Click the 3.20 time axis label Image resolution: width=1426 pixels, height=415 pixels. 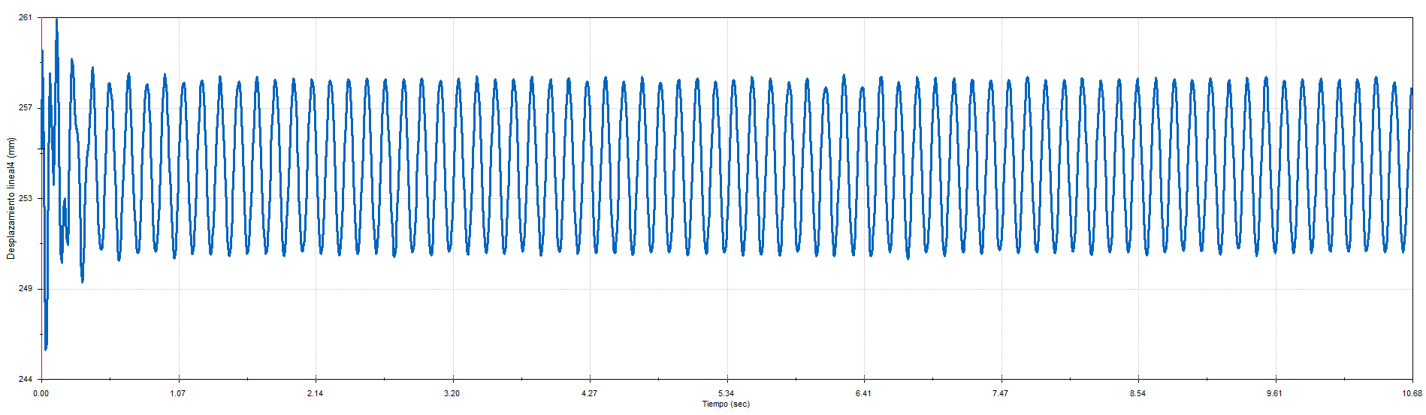452,393
